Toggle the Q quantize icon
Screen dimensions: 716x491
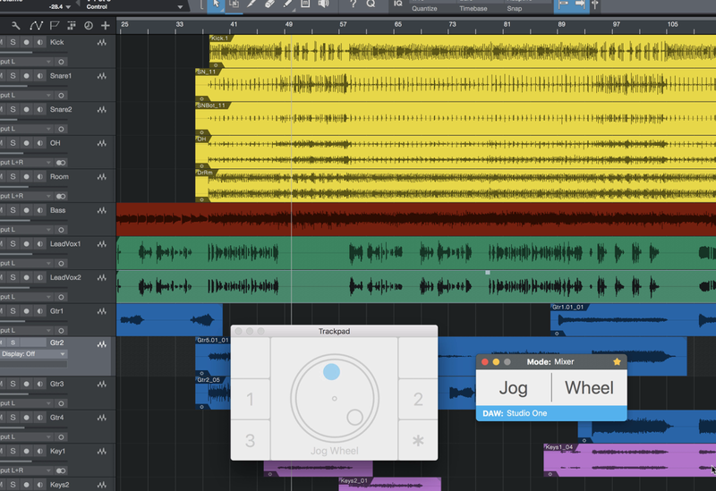click(371, 4)
